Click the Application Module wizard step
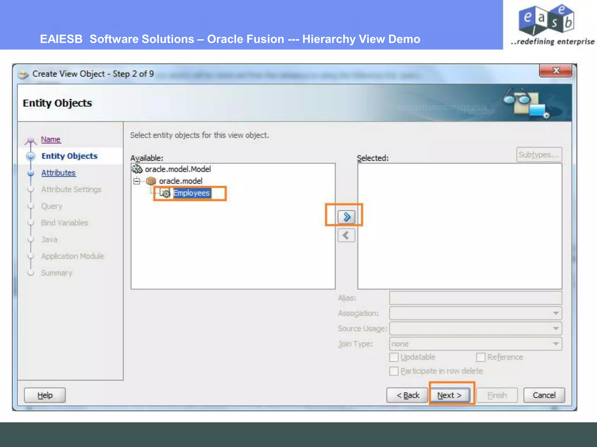The image size is (597, 447). (x=73, y=256)
